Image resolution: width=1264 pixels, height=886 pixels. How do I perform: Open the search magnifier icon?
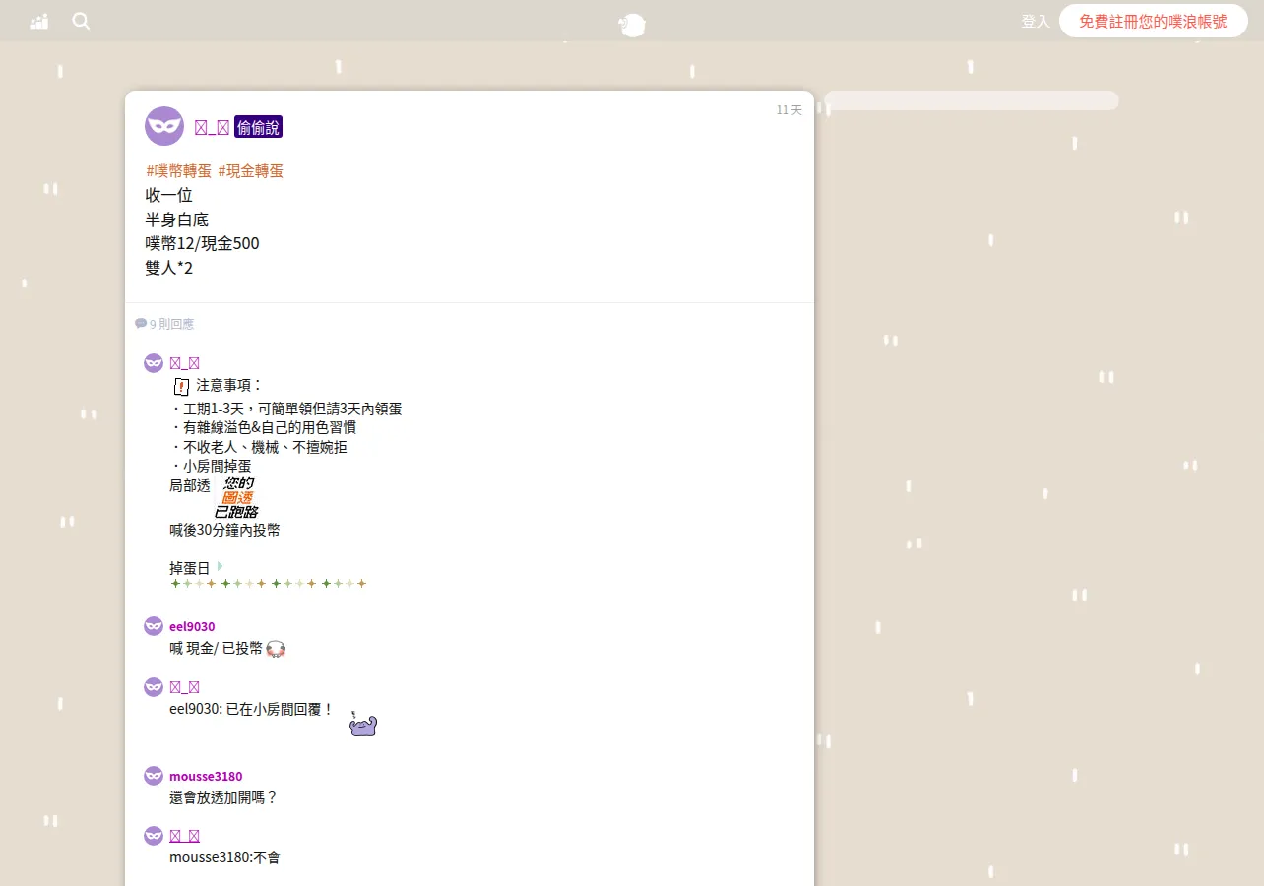coord(81,21)
